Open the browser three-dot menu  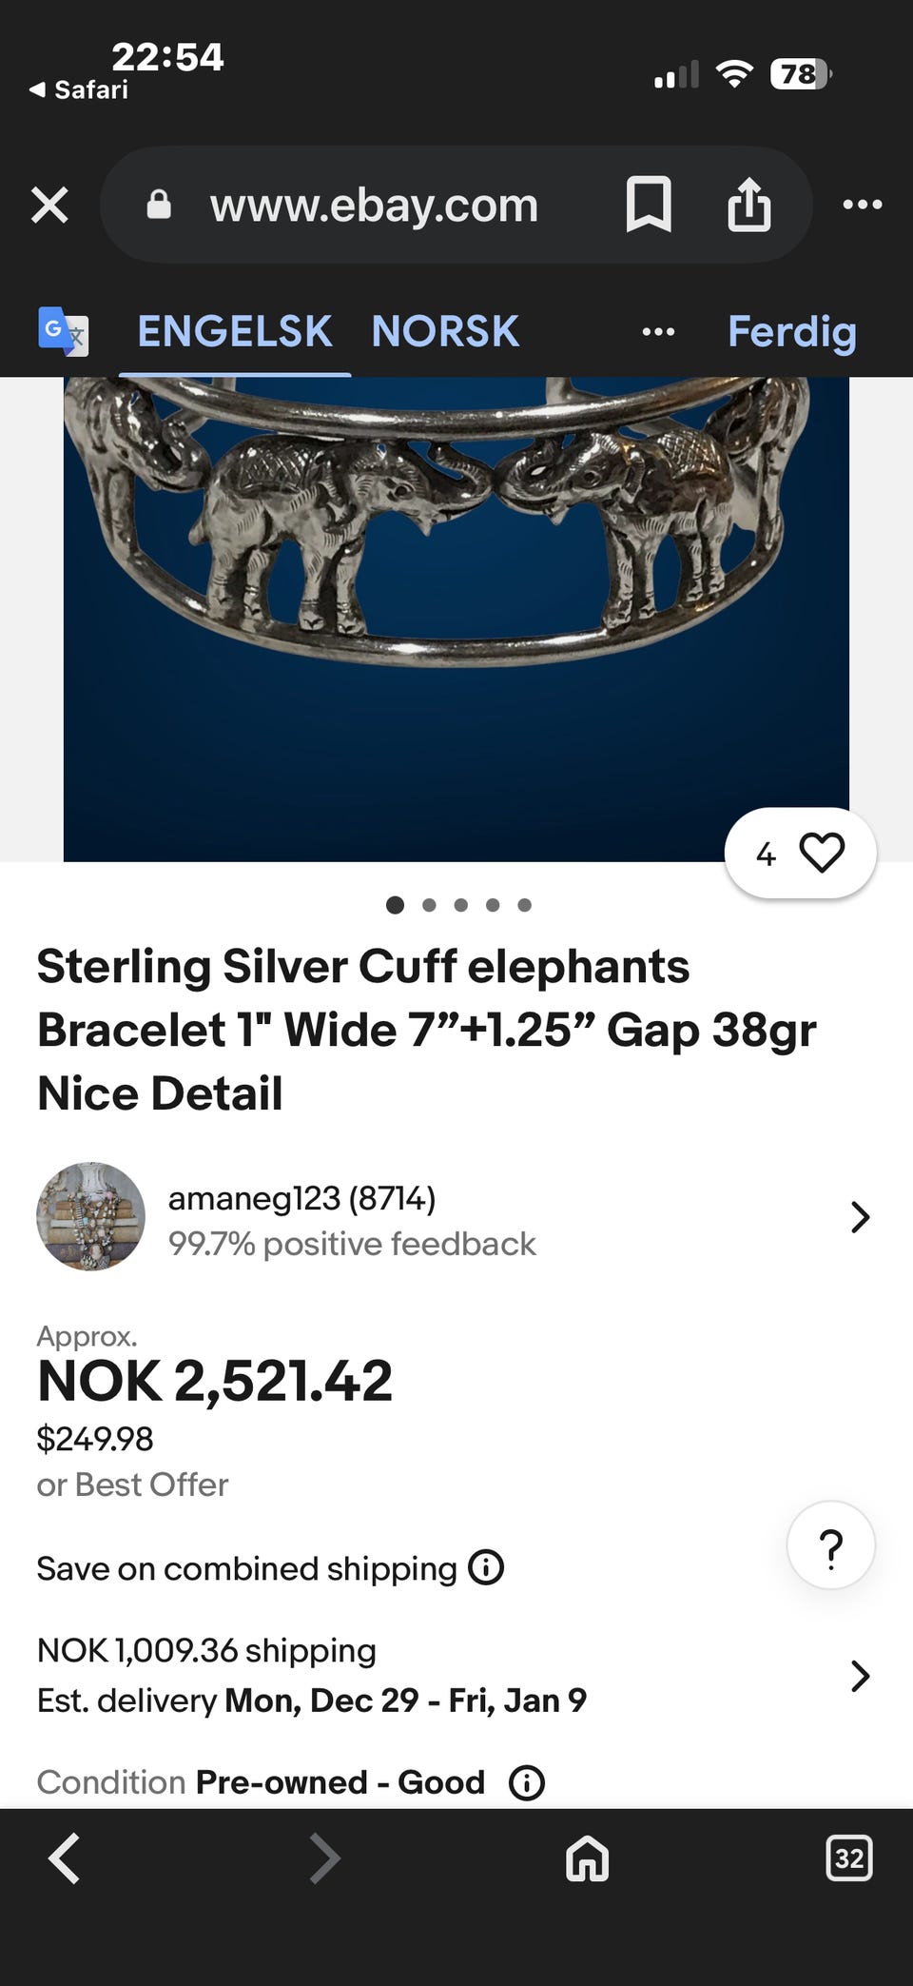[x=863, y=204]
